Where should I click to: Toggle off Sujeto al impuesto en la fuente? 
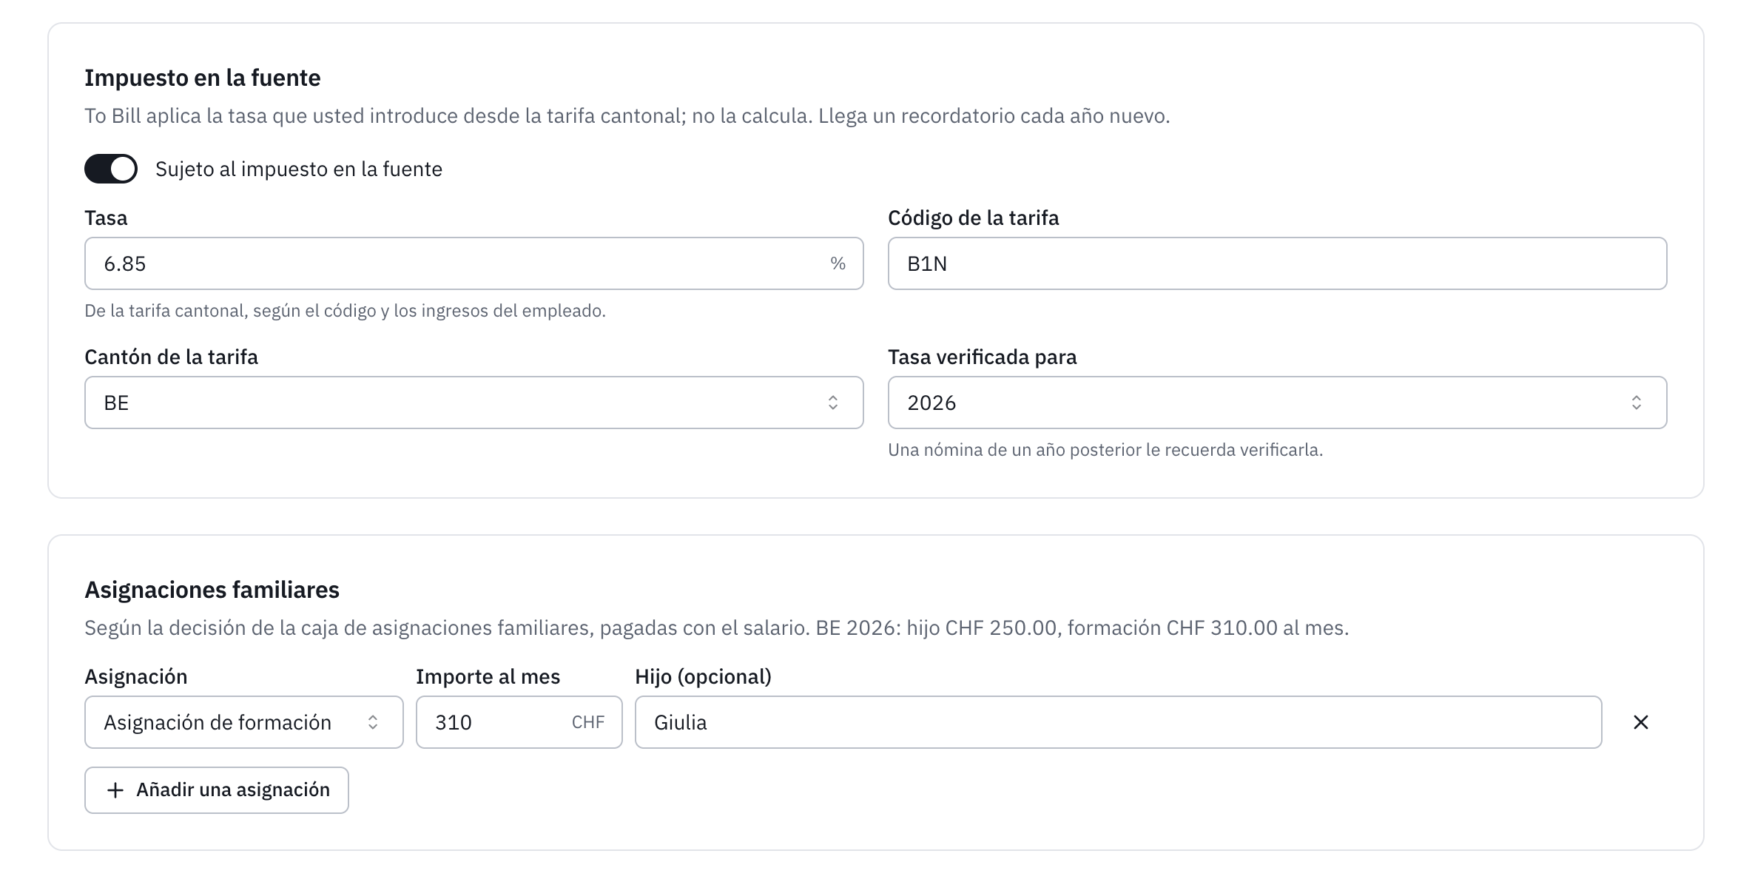pos(111,169)
